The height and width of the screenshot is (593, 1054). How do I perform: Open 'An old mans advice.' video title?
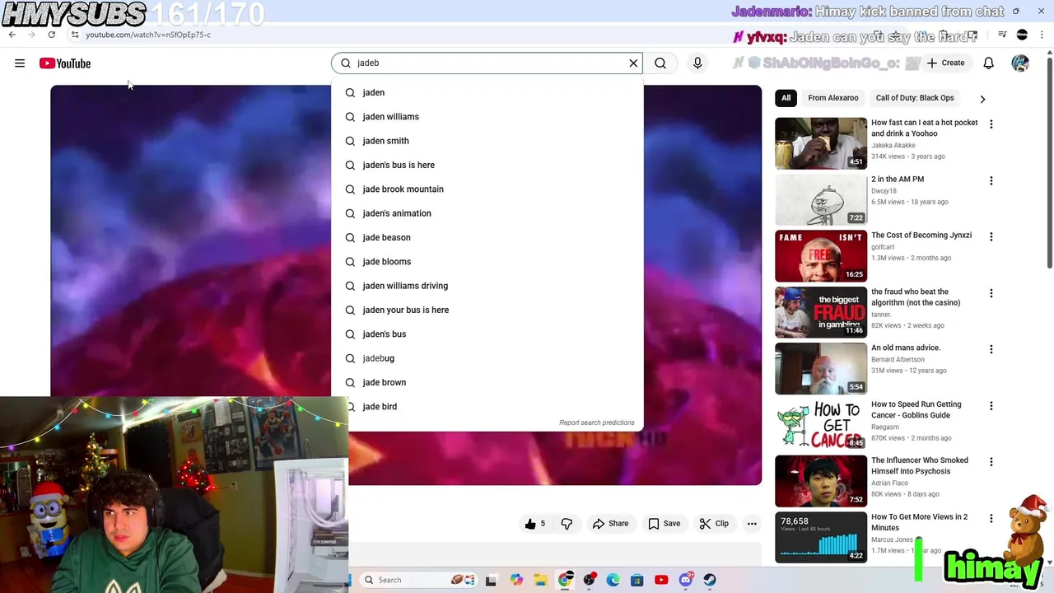coord(906,348)
